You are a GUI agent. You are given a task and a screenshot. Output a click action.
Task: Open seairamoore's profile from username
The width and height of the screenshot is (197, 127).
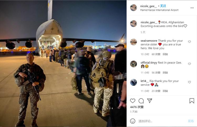coord(149,41)
